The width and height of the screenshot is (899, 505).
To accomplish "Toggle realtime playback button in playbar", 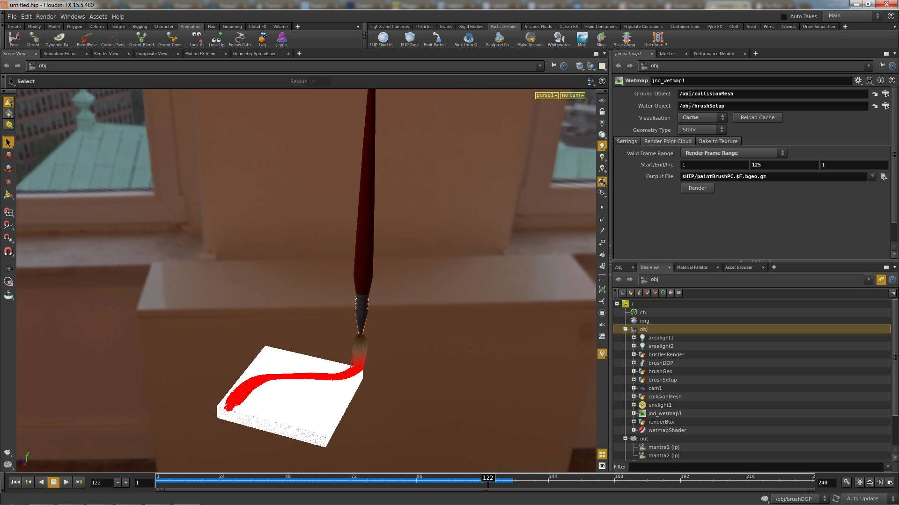I will (860, 482).
